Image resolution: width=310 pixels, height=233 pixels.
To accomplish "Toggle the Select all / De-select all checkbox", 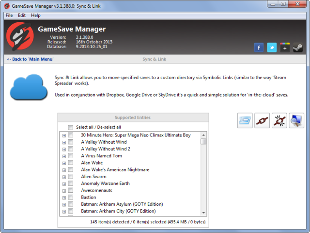I will (70, 127).
